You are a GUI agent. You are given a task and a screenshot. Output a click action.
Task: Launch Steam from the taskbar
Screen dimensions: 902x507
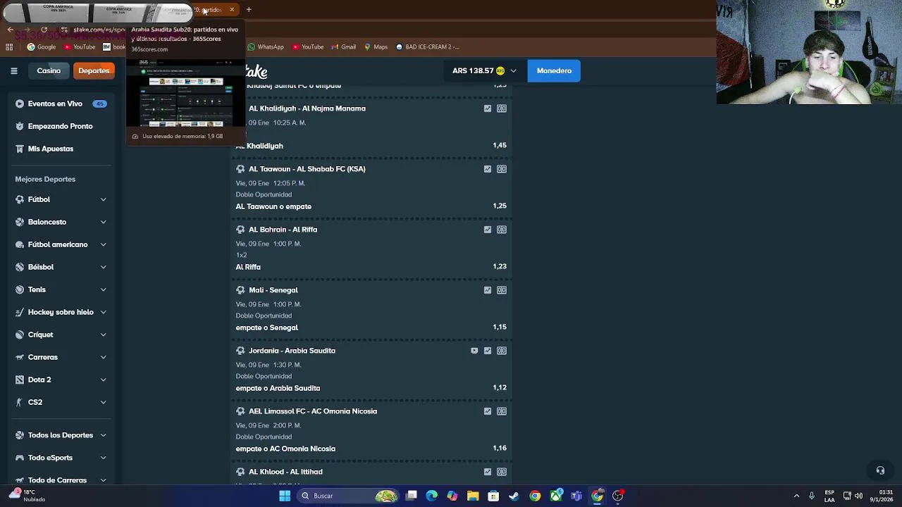point(514,496)
